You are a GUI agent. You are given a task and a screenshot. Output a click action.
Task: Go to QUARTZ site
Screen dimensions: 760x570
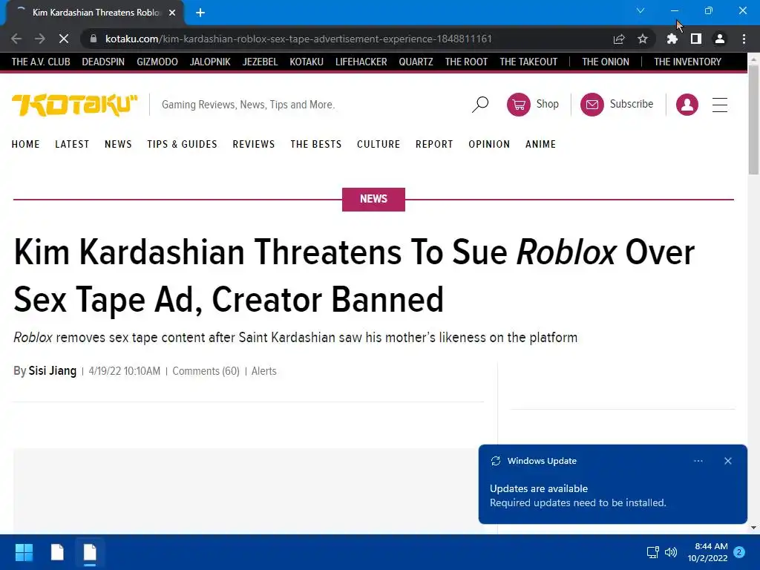416,62
